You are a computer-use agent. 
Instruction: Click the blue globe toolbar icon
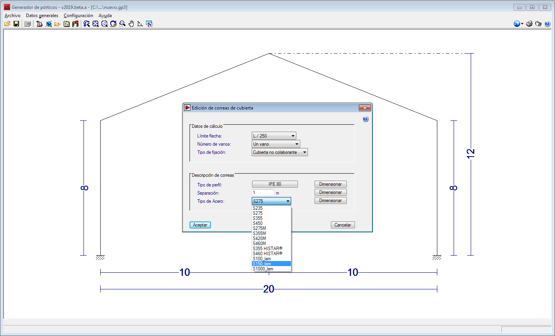pyautogui.click(x=517, y=24)
